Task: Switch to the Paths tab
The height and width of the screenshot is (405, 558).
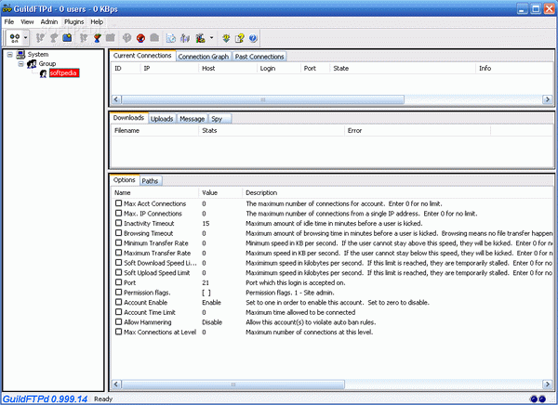Action: click(150, 181)
